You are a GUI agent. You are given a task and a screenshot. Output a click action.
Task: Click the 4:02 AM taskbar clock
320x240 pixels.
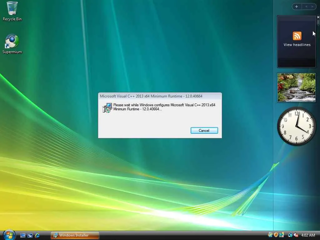tap(308, 235)
